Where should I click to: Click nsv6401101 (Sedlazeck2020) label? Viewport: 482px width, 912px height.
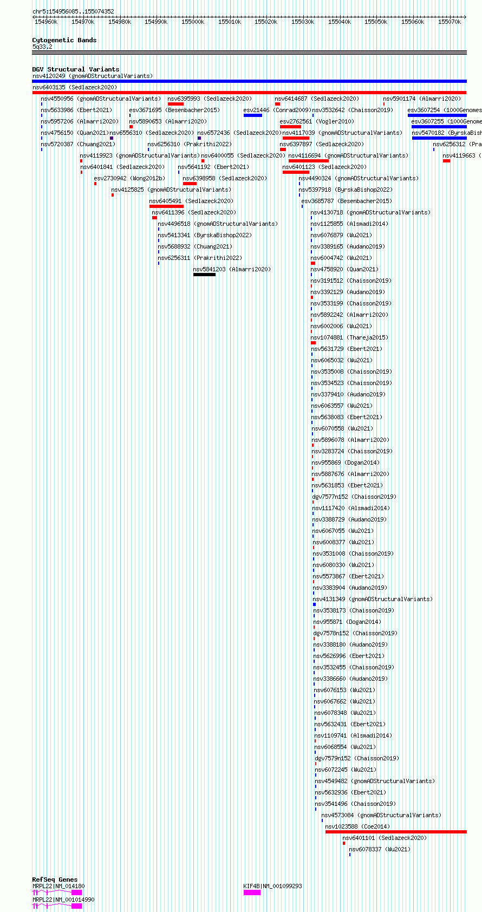pyautogui.click(x=385, y=838)
